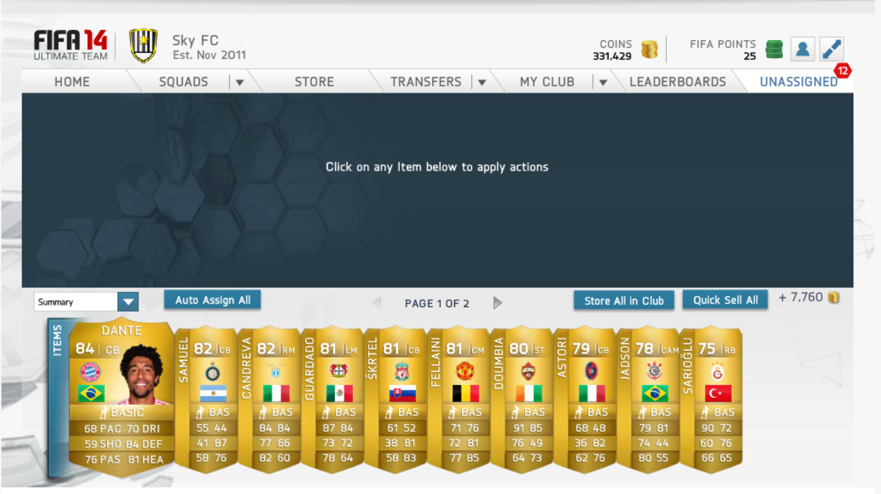The image size is (881, 494).
Task: Click the Sky FC club crest
Action: point(143,46)
